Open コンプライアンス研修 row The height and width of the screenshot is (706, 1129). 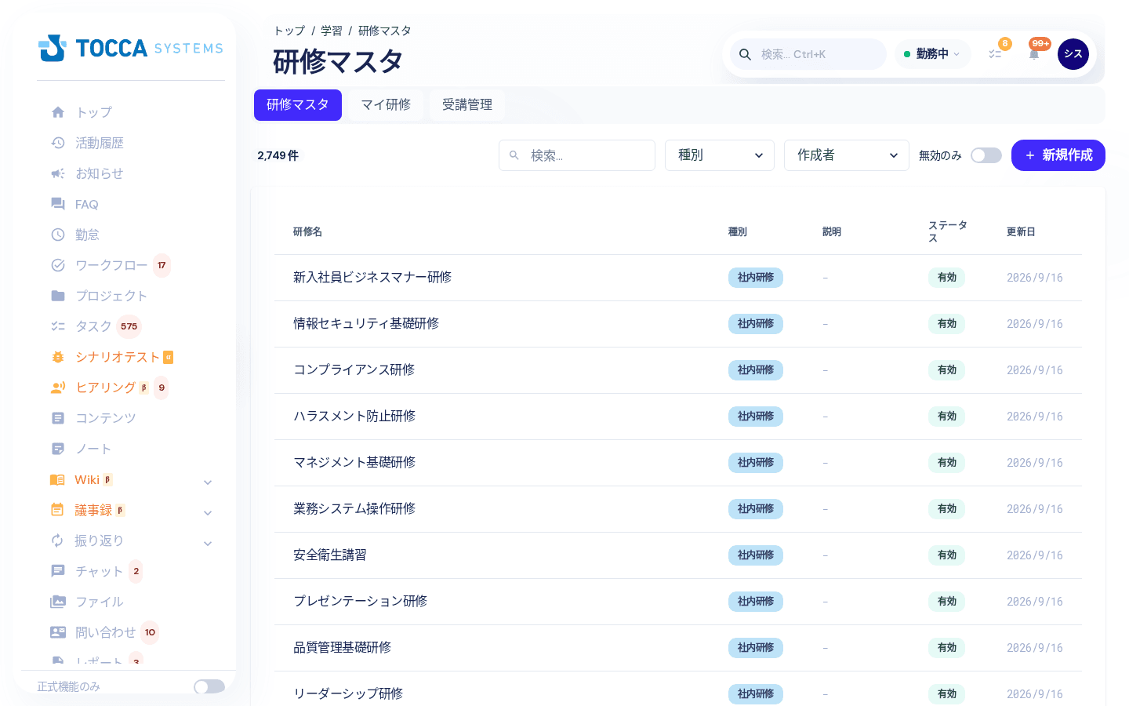(x=678, y=370)
